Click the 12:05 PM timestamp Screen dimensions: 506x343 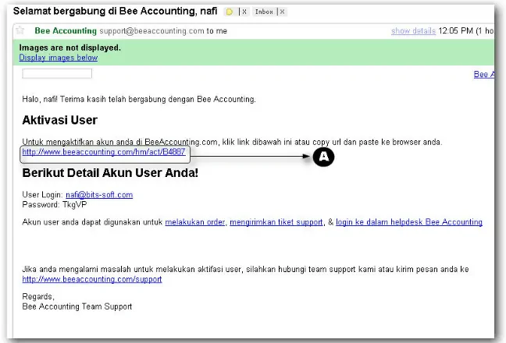coord(455,31)
